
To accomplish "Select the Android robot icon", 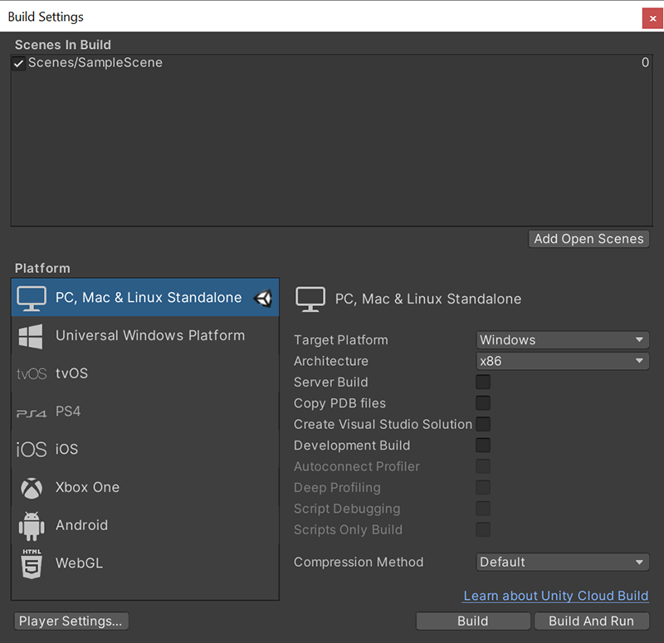I will (x=31, y=524).
